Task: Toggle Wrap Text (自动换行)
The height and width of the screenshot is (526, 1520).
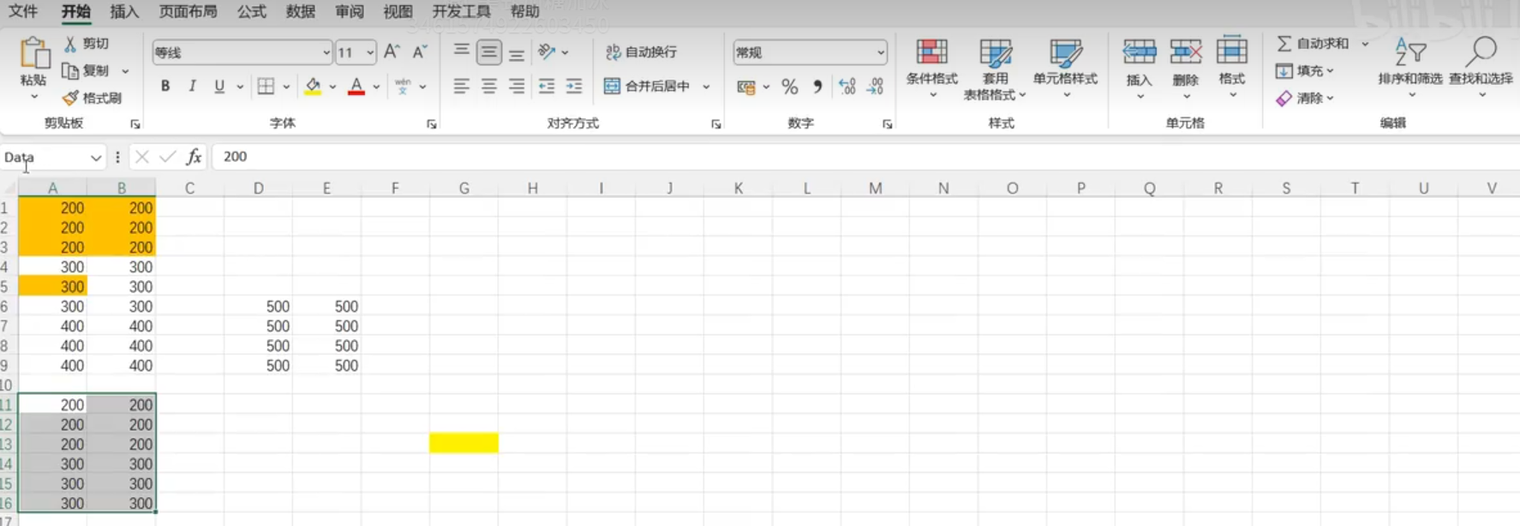Action: (x=641, y=52)
